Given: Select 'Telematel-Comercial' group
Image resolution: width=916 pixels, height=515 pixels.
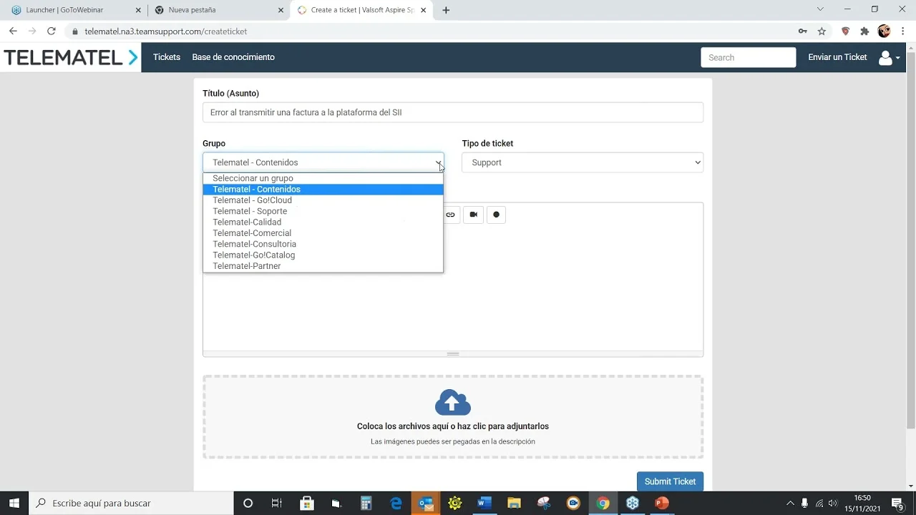Looking at the screenshot, I should pos(323,233).
